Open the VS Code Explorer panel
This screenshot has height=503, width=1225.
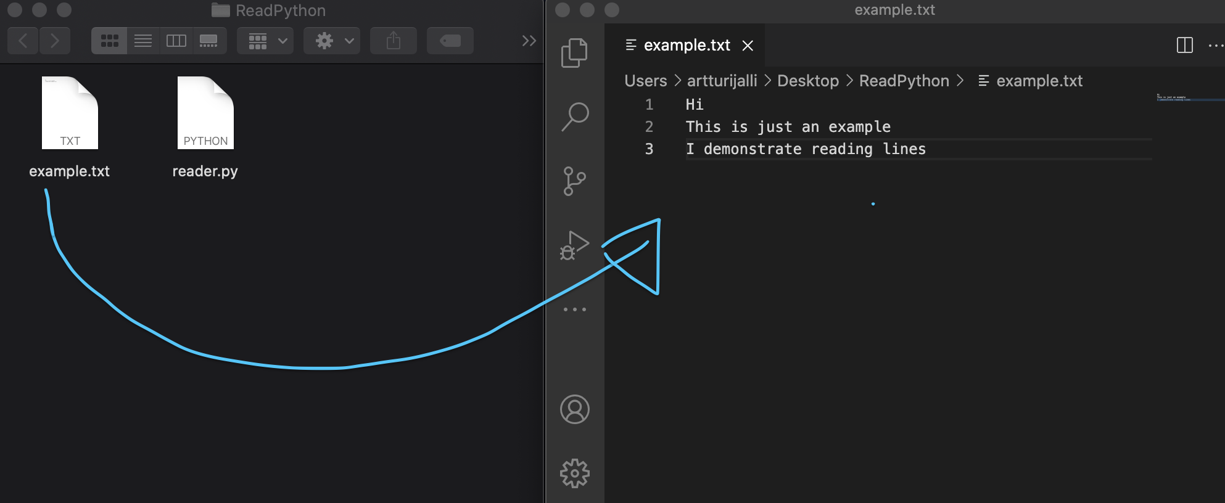[574, 52]
